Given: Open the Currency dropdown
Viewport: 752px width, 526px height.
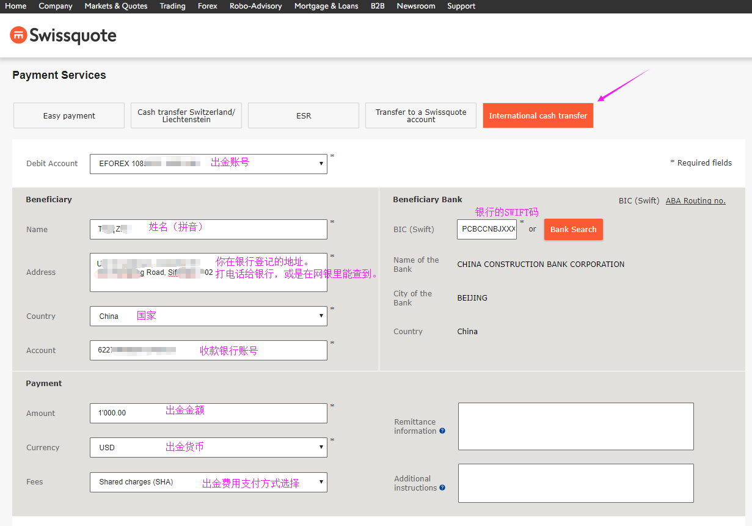Looking at the screenshot, I should tap(208, 447).
